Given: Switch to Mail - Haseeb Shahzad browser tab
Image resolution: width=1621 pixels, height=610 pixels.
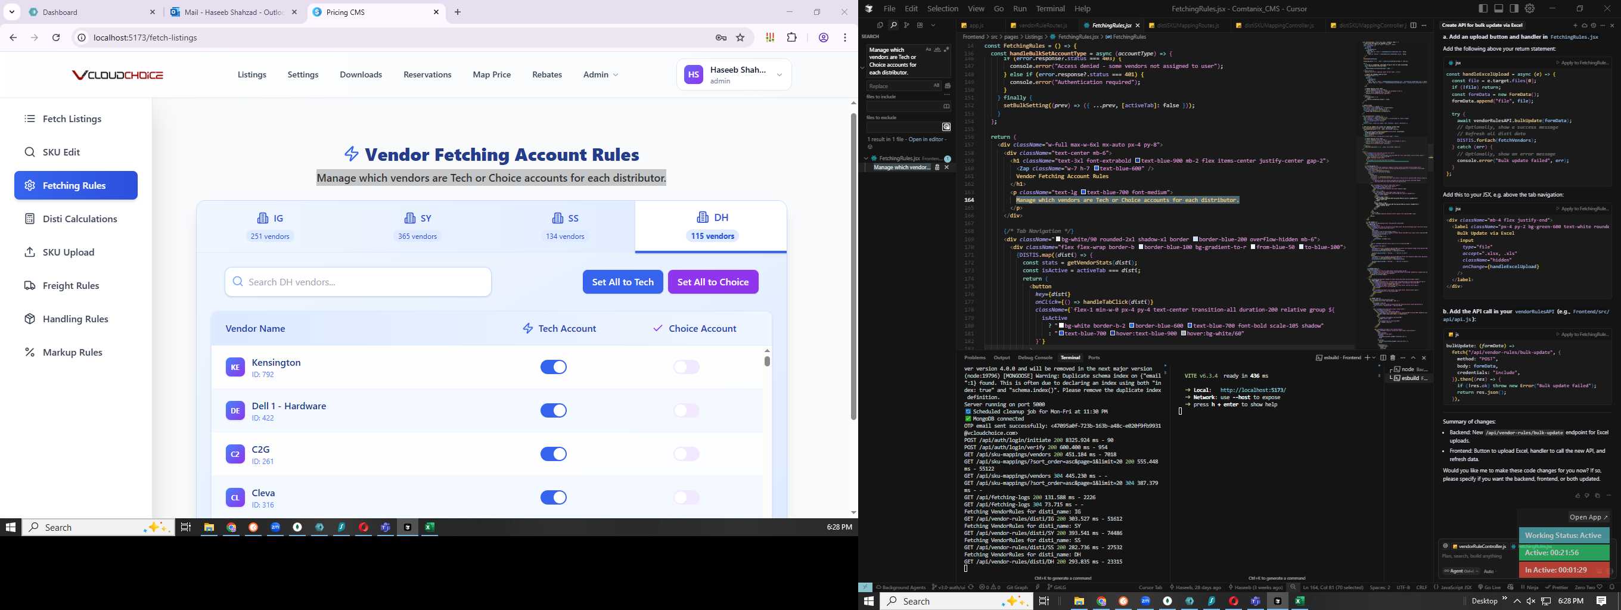Looking at the screenshot, I should [x=234, y=12].
